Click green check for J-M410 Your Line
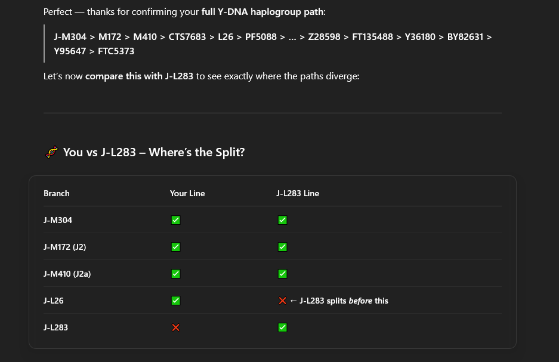Screen dimensions: 559x362 coord(176,274)
